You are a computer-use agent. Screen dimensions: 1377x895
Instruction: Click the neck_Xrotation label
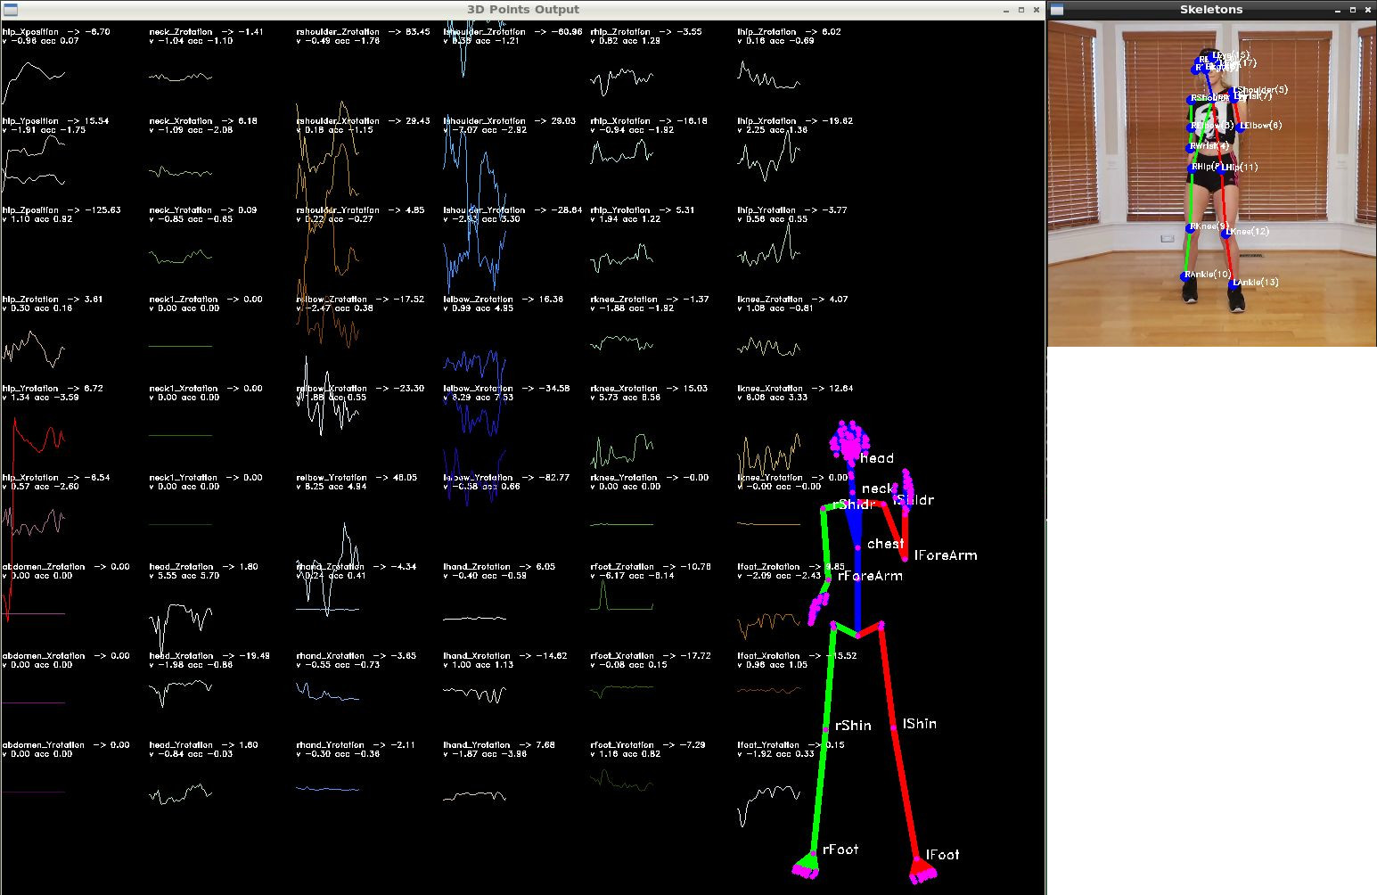coord(181,120)
